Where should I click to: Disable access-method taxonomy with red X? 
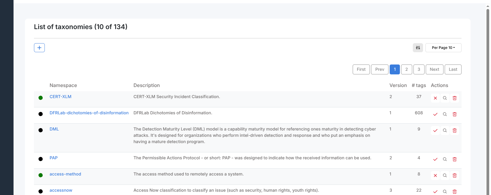[435, 175]
